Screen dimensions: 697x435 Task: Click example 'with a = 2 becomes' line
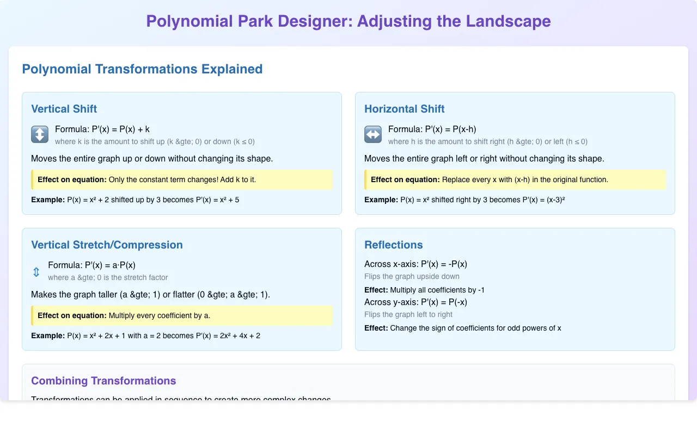click(145, 335)
